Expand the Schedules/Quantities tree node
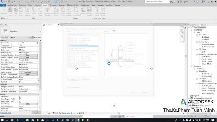This screenshot has height=122, width=217. pyautogui.click(x=189, y=98)
